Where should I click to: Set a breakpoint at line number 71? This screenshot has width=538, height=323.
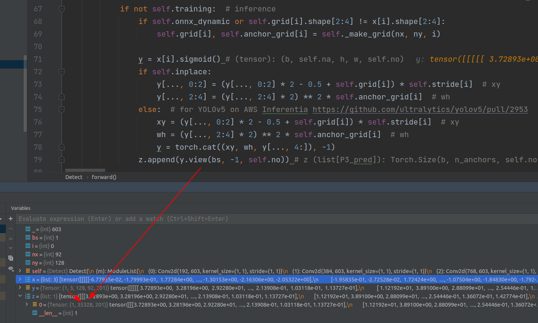coord(37,59)
